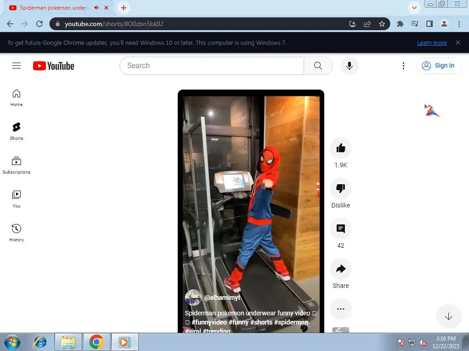This screenshot has height=351, width=469.
Task: Open the comments for this Short
Action: click(341, 229)
